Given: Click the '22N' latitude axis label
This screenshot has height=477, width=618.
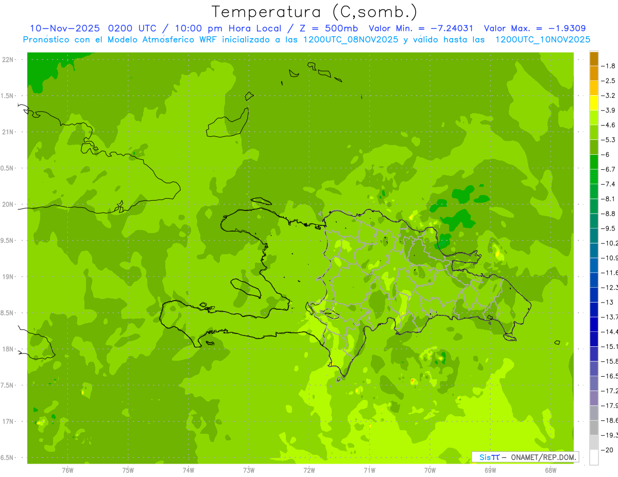Looking at the screenshot, I should point(8,60).
